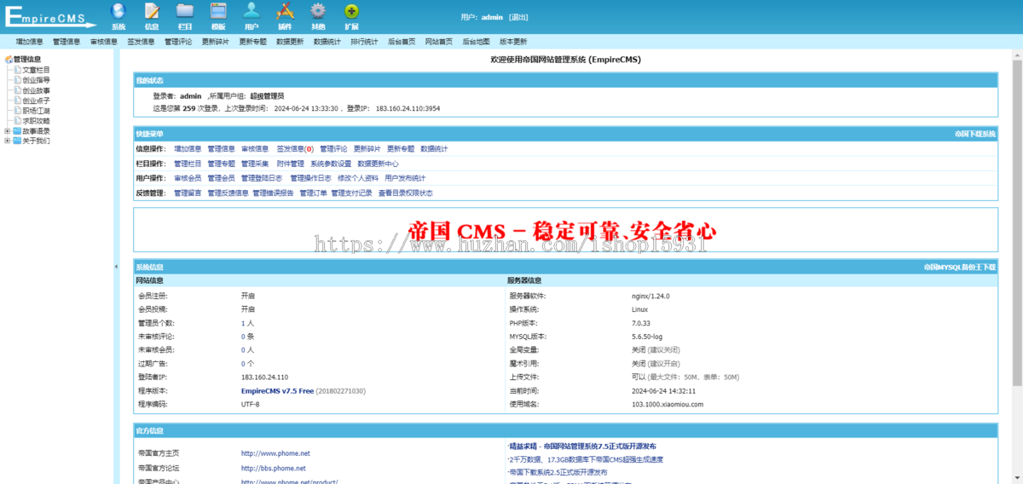1023x484 pixels.
Task: Open the 其他 (Other) gear icon
Action: tap(318, 11)
